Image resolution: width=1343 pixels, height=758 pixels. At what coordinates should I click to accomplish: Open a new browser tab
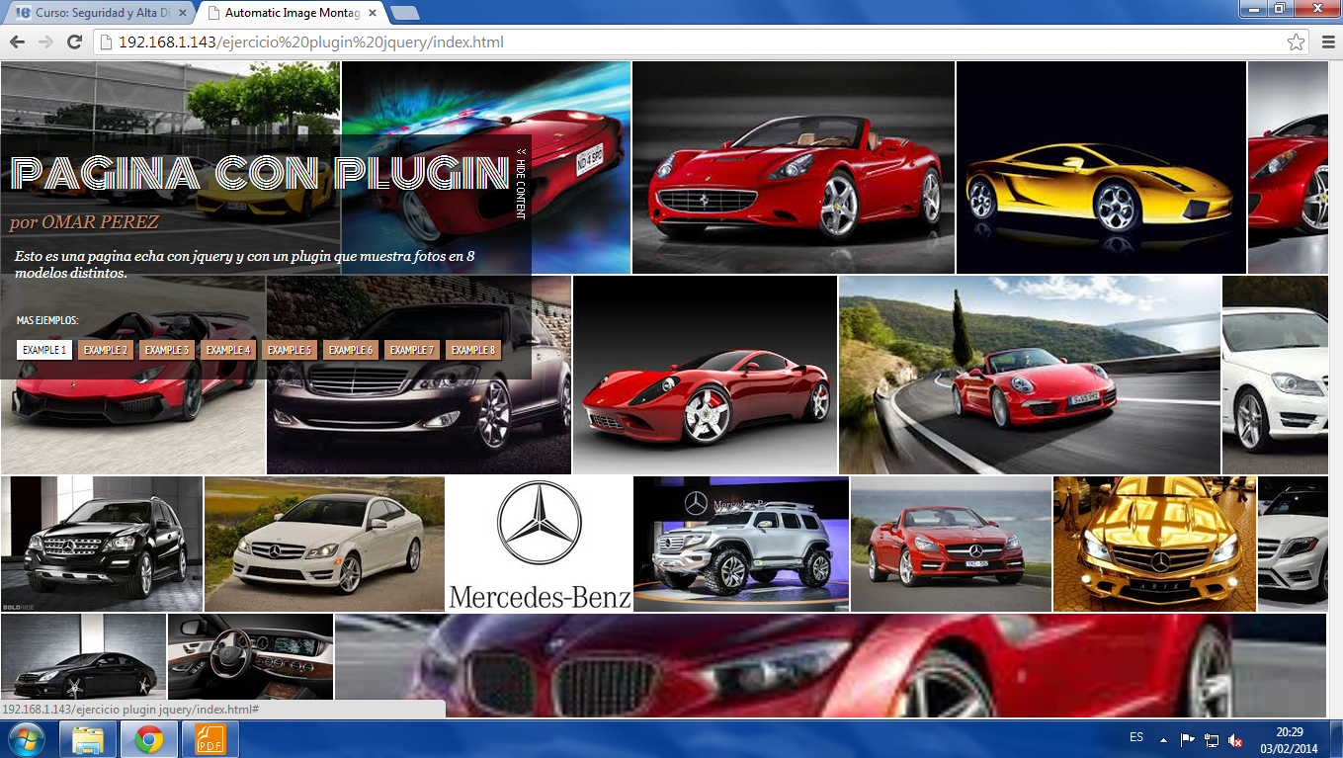pos(404,13)
